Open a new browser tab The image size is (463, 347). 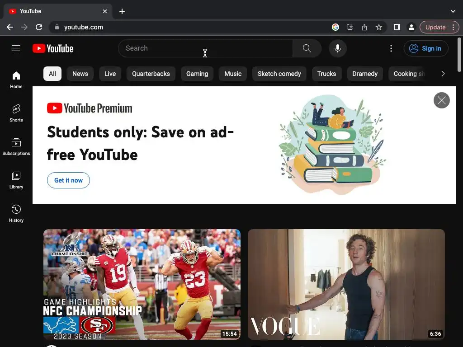(122, 11)
